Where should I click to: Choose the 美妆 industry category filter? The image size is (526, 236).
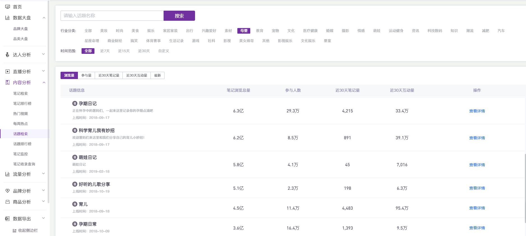pyautogui.click(x=104, y=31)
